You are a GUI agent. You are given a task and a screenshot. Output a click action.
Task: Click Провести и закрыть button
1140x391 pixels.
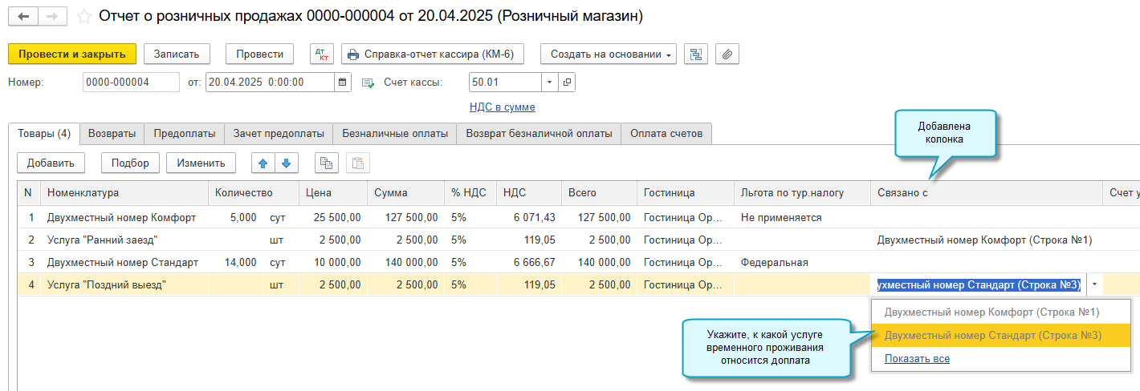[x=72, y=54]
